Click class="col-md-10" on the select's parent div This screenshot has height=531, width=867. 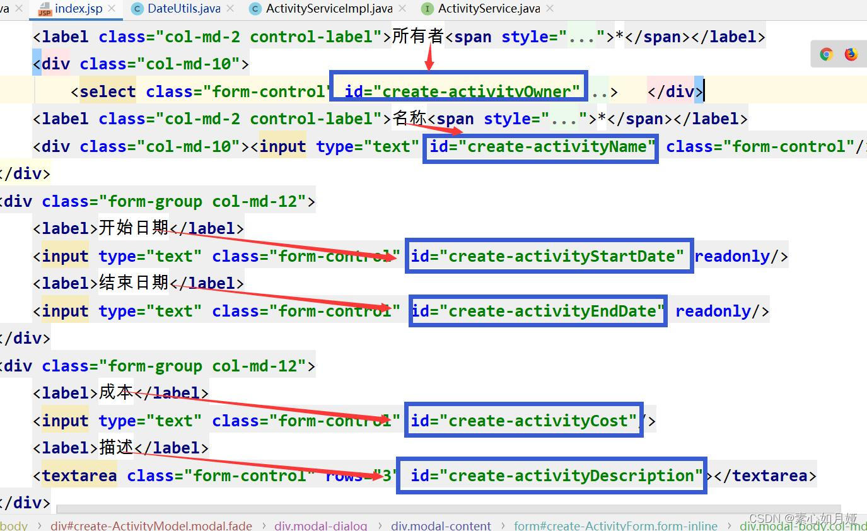[x=160, y=64]
